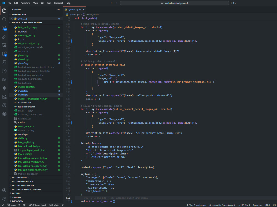Screen dimensions: 277x207
Task: Click the git graph icon in status bar
Action: click(25, 205)
